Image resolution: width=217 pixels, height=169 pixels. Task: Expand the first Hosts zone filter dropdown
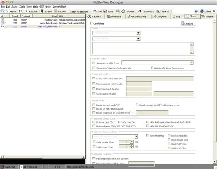(x=138, y=33)
